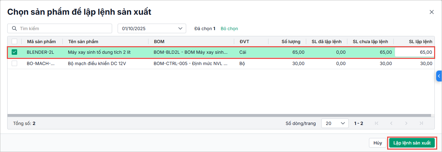Edit SL lập lệnh value for BLENDER-2L

(414, 52)
